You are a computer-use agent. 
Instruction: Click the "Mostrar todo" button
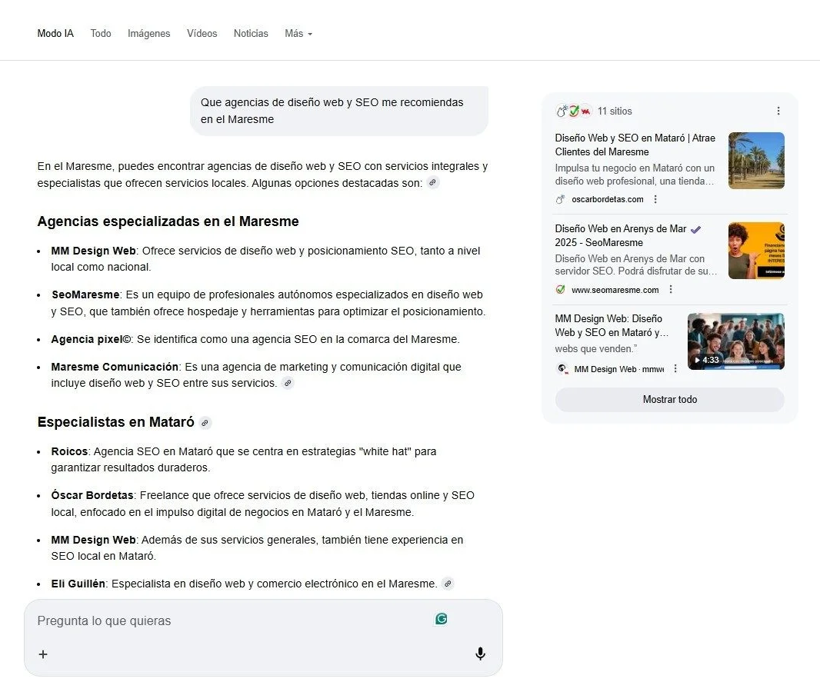[668, 399]
